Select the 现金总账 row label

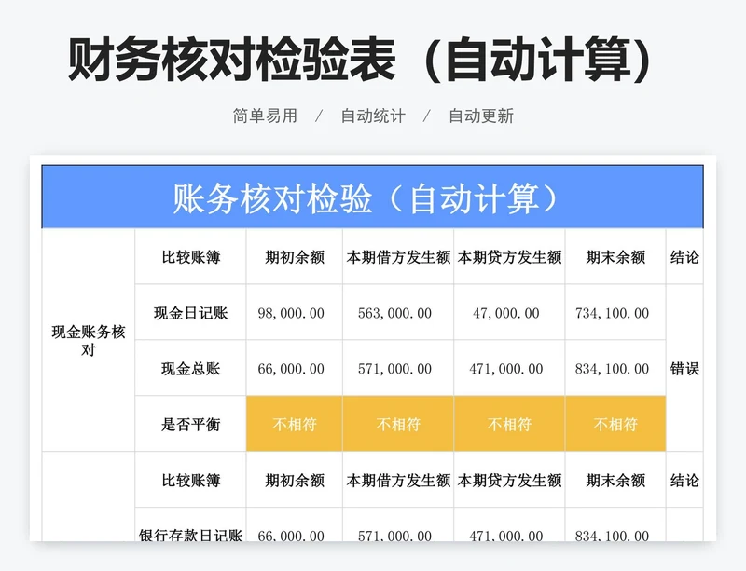(190, 369)
